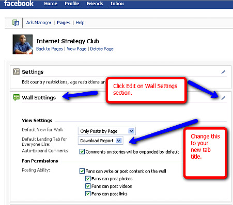Viewport: 233px width, 205px height.
Task: Click the Default View for Wall label
Action: [x=42, y=130]
